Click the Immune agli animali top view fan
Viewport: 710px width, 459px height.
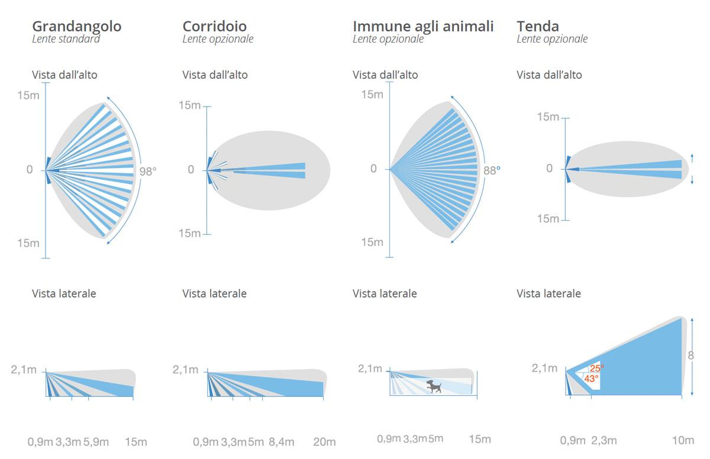click(x=435, y=169)
